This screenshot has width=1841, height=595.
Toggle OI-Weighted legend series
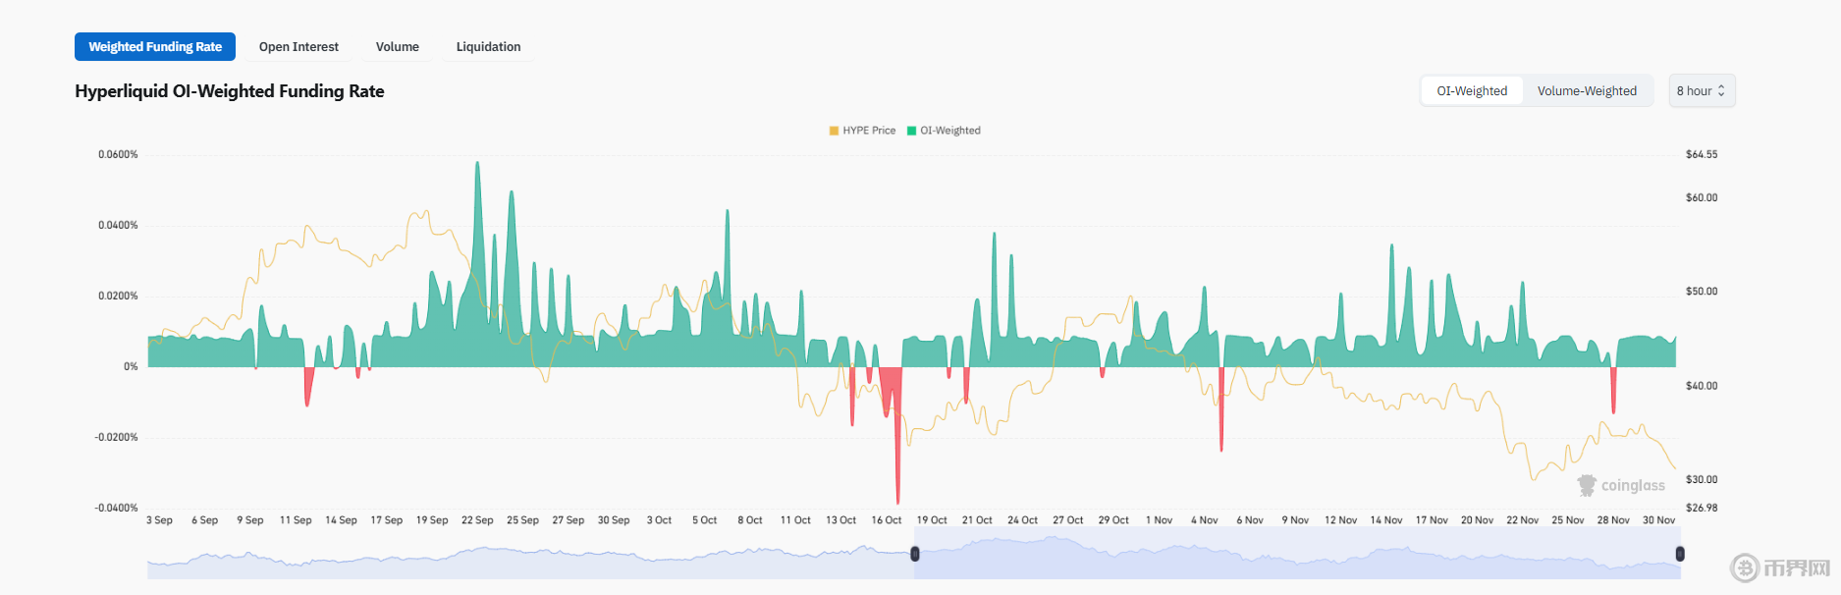click(944, 131)
